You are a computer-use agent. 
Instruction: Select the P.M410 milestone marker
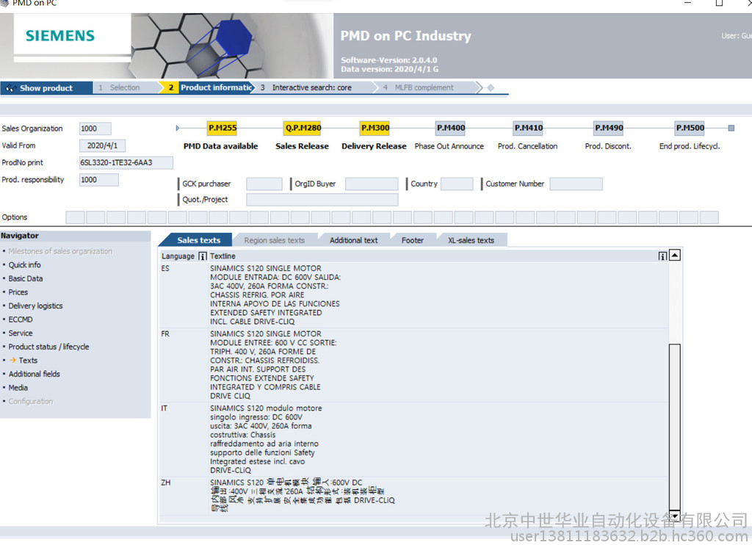coord(529,128)
